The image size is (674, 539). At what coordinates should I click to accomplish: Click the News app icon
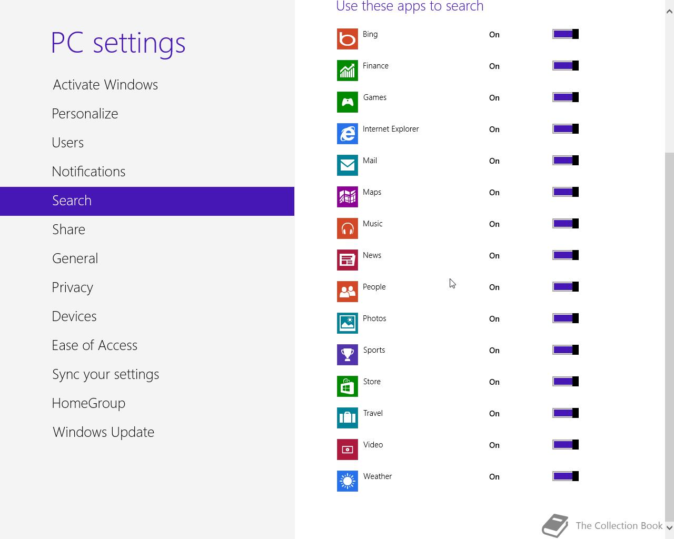coord(348,260)
